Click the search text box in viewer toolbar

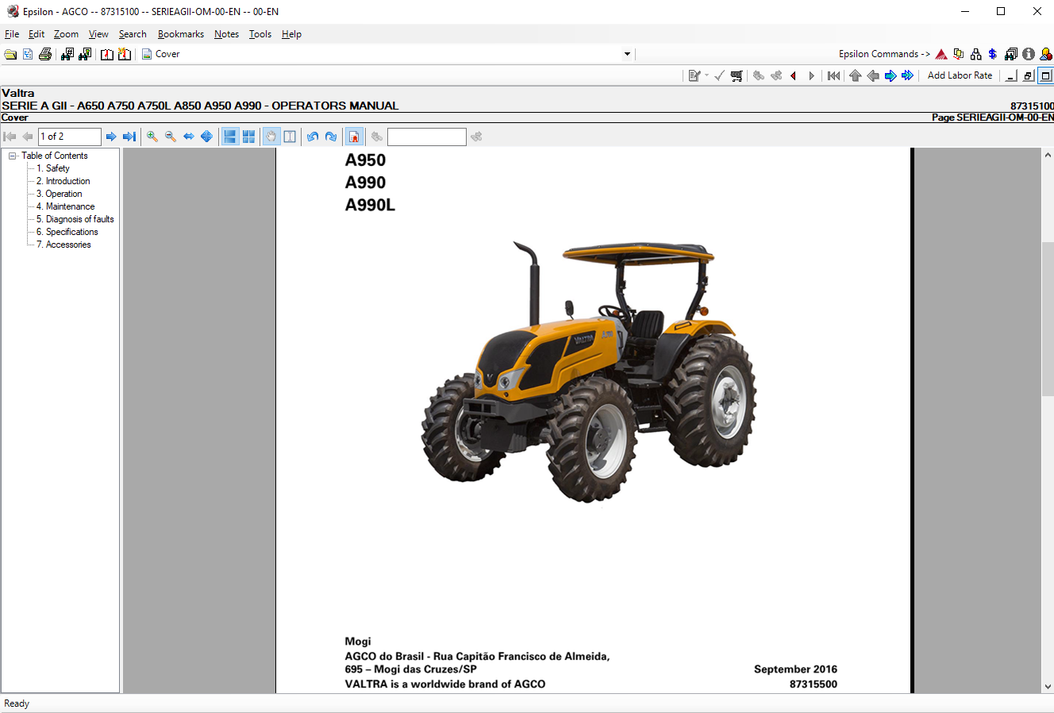[x=426, y=137]
